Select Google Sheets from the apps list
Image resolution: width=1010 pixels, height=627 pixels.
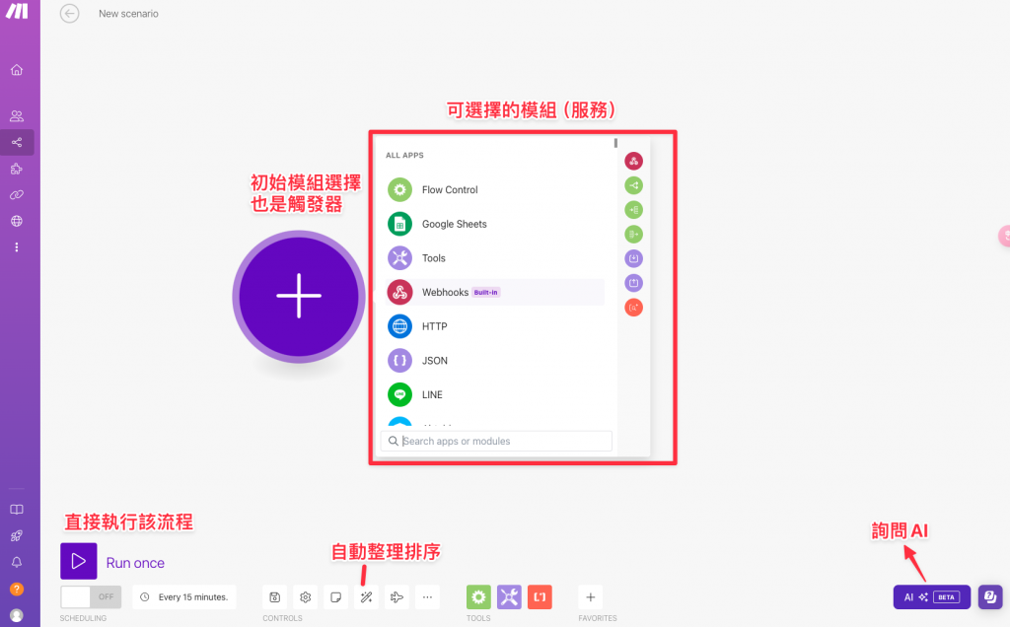click(x=495, y=224)
